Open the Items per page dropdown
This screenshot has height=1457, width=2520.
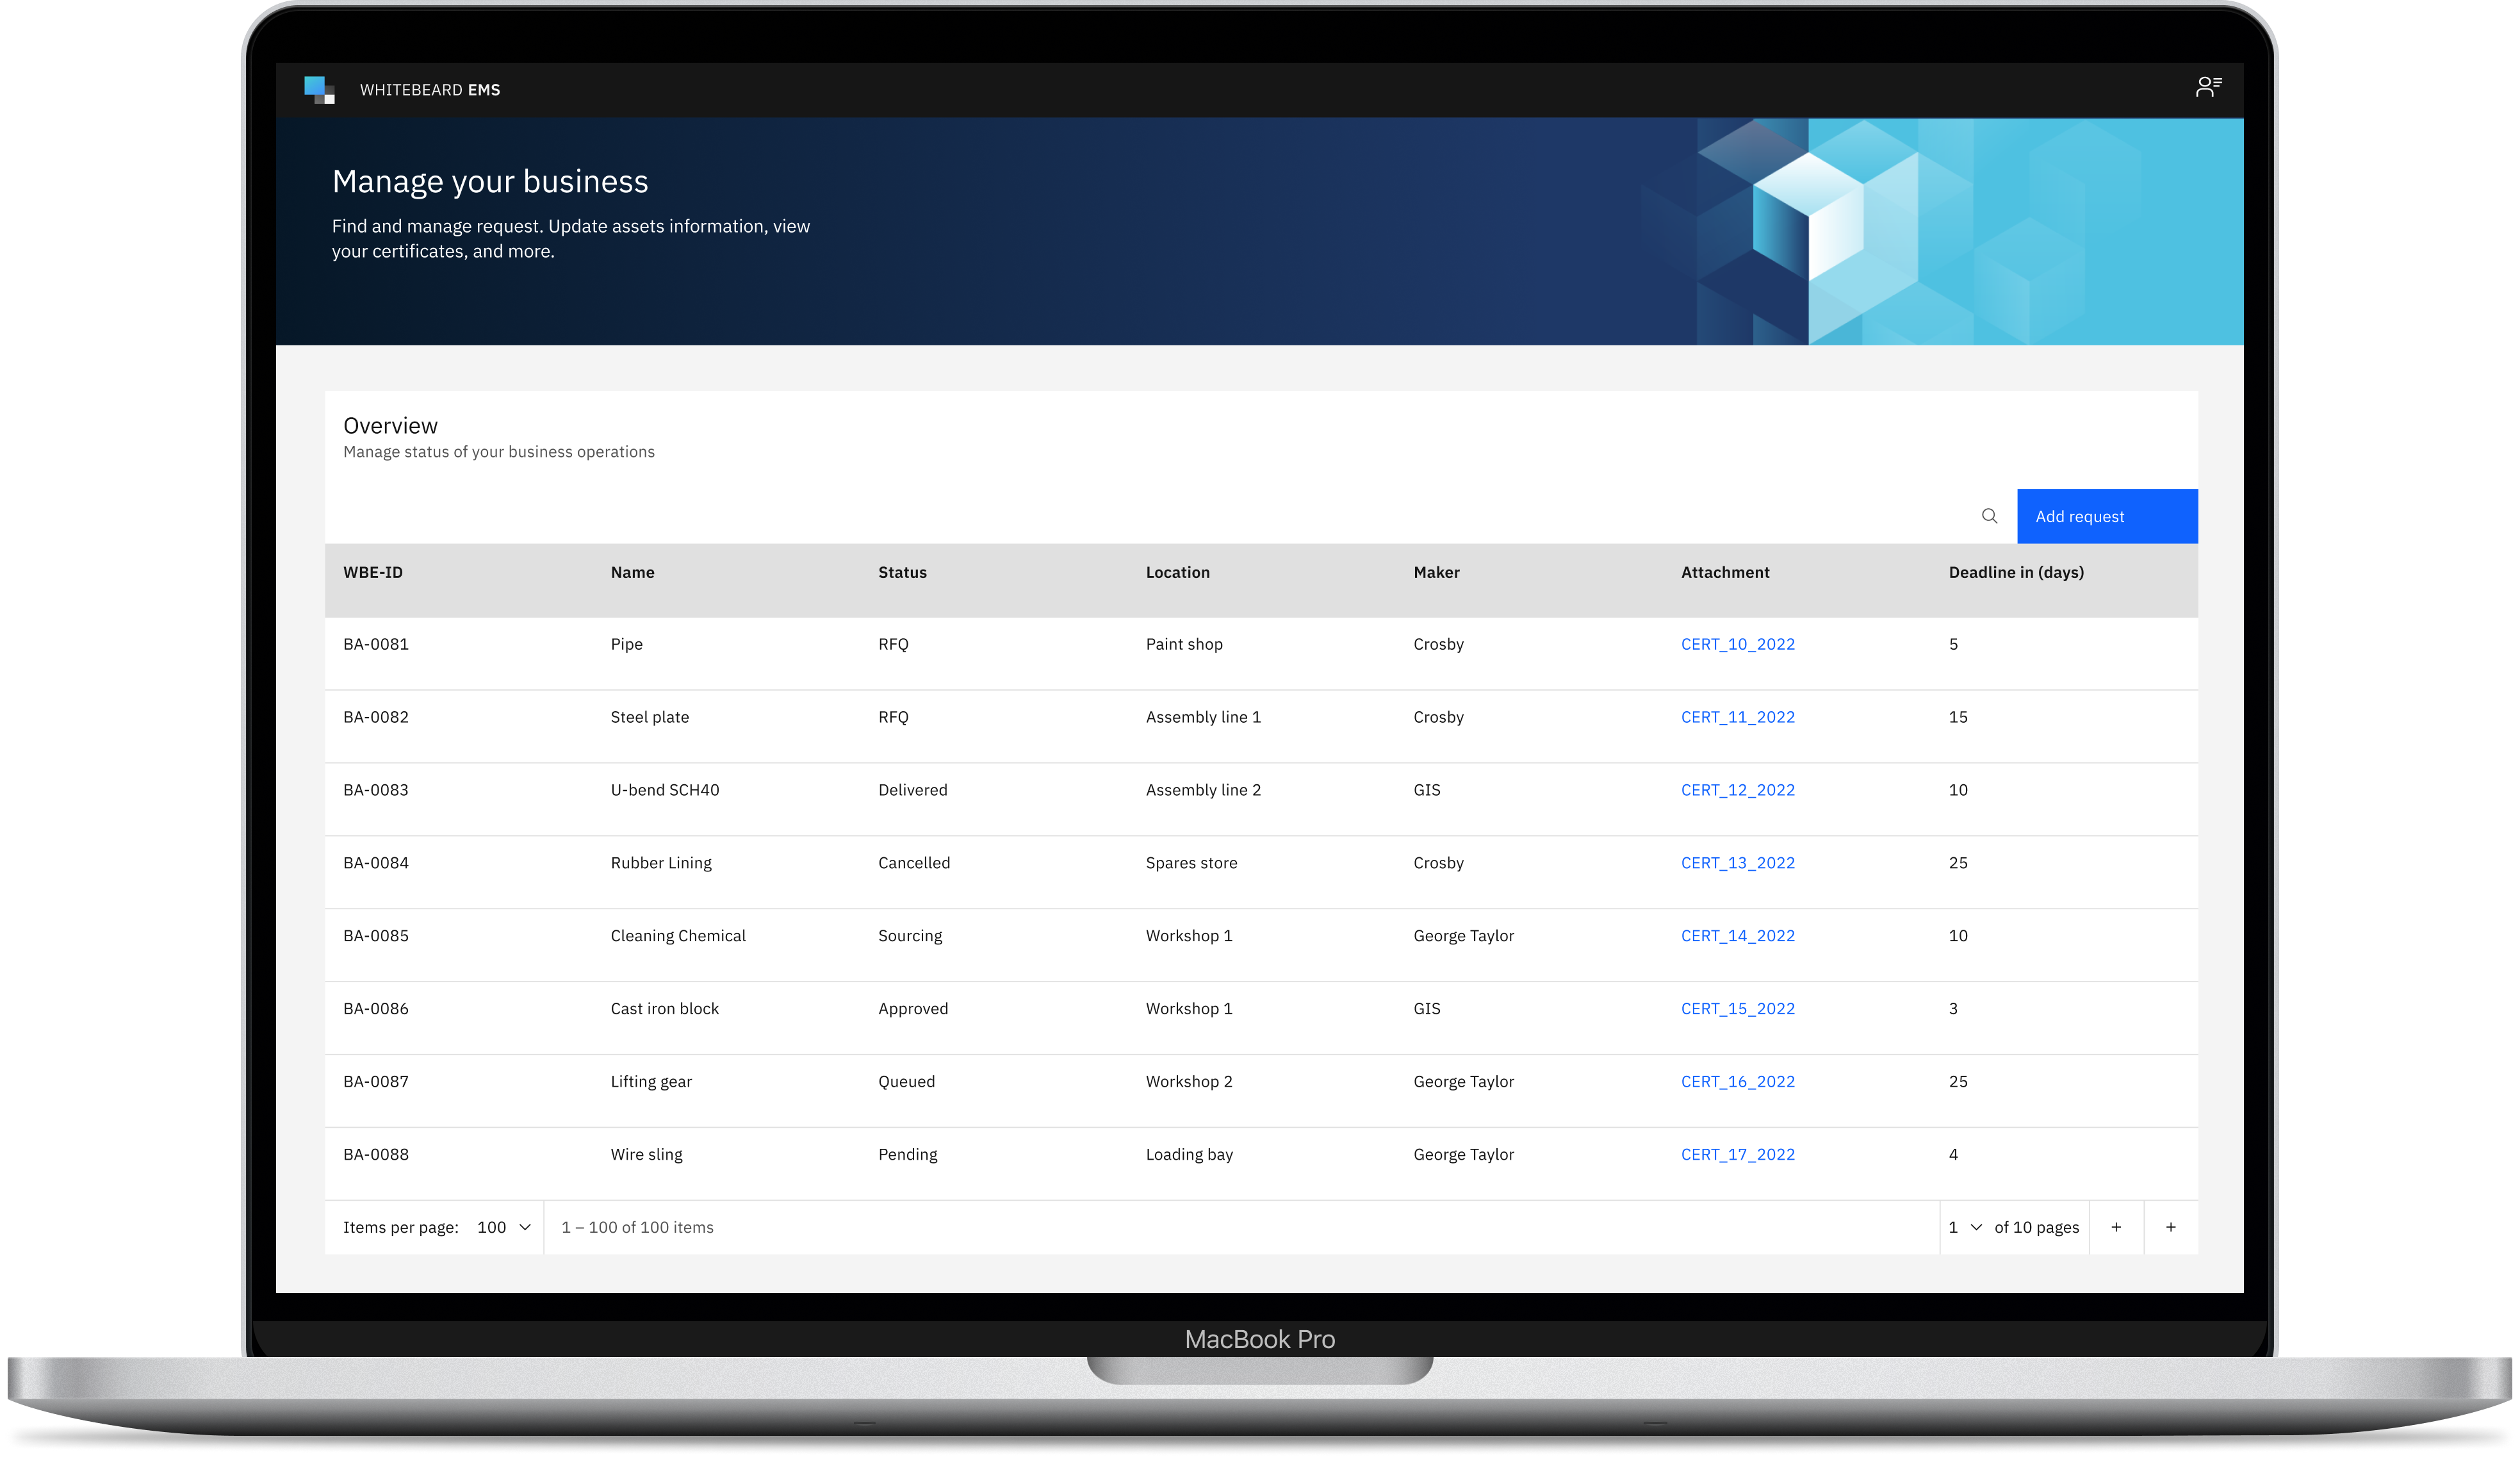click(504, 1227)
